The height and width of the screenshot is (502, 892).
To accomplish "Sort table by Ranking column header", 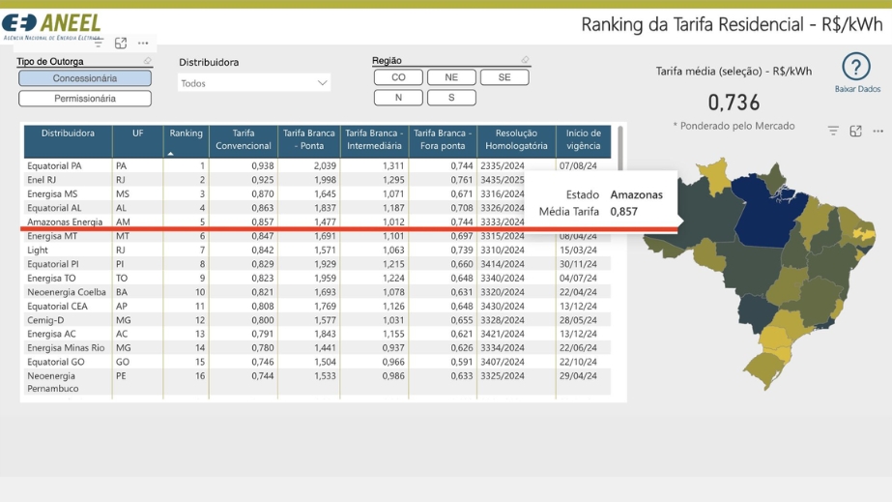I will [187, 140].
